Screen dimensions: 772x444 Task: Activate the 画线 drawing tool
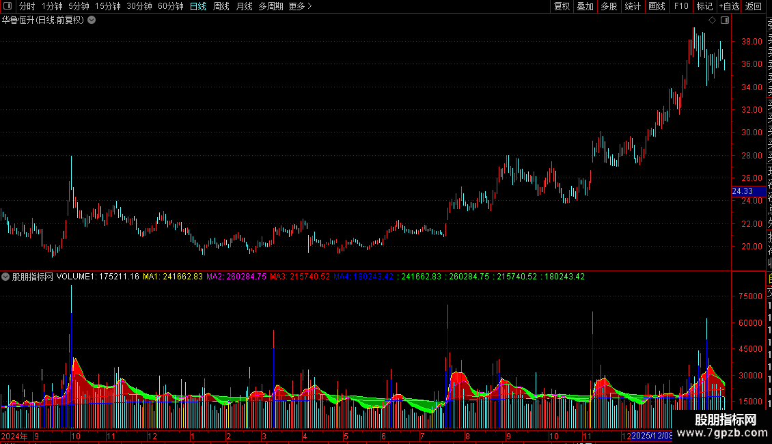[x=657, y=6]
